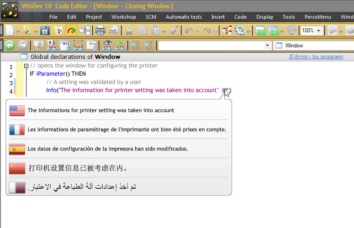Cut selection with the scissors icon
Viewport: 354px width, 228px height.
(129, 31)
